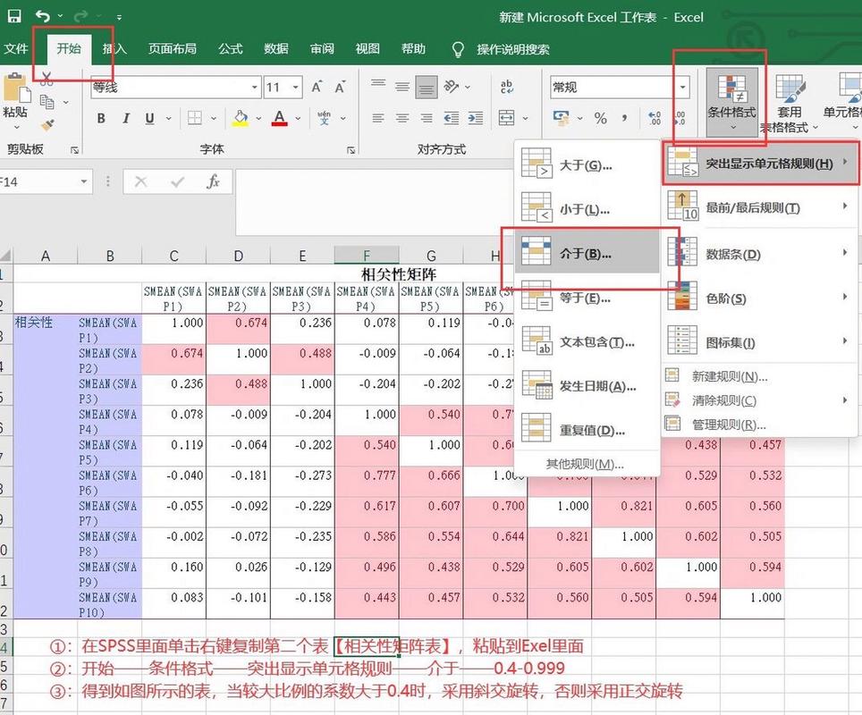Viewport: 862px width, 715px height.
Task: Click the Merge and Center icon
Action: click(506, 118)
